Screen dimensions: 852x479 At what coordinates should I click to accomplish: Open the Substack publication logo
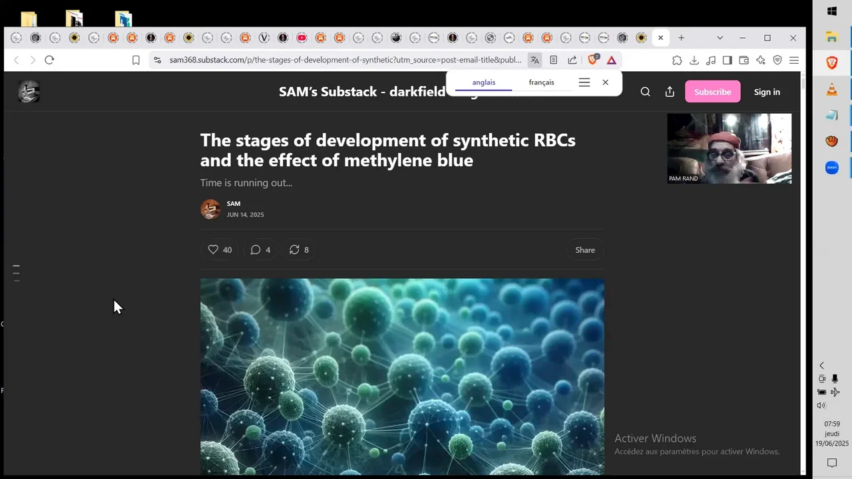click(29, 92)
